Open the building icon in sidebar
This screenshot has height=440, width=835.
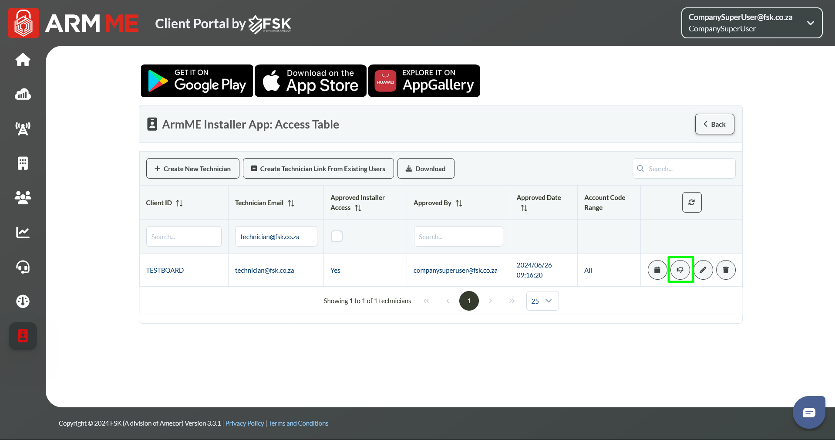click(23, 163)
